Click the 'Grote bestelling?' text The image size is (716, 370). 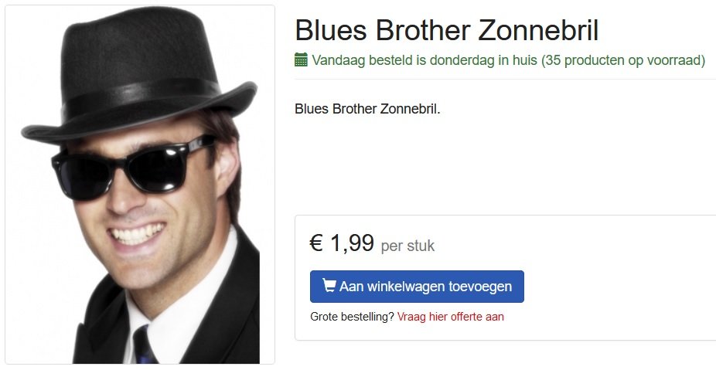(x=352, y=317)
